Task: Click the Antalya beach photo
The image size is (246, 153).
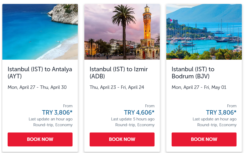Action: pos(40,32)
